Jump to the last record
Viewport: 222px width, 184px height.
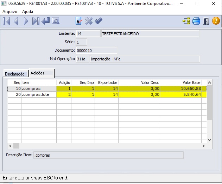[x=36, y=21]
